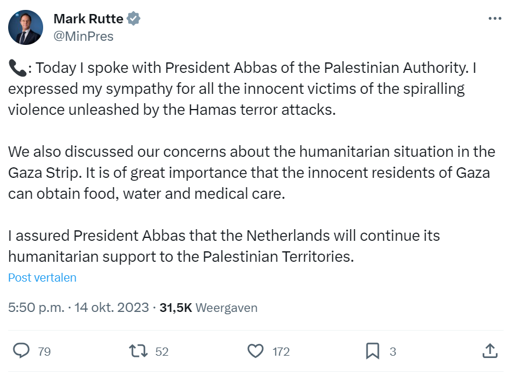Screen dimensions: 514x372
Task: Click the blue verified checkmark badge
Action: pos(134,19)
